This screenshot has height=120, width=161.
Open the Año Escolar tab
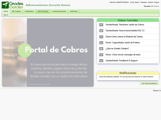43,11
